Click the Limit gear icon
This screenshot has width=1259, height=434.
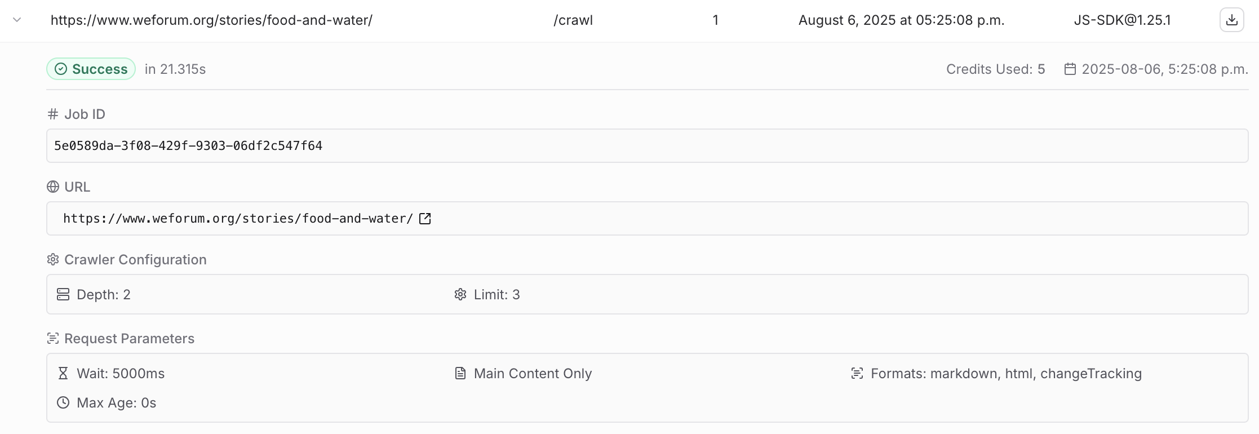pos(460,295)
